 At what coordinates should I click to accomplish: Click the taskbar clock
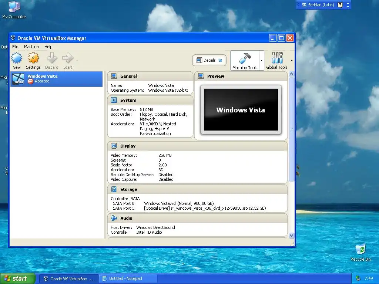click(x=369, y=279)
